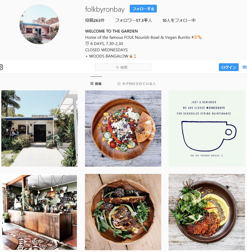247x252 pixels.
Task: Open the closed Wednesdays reminder cup post
Action: coord(207,128)
